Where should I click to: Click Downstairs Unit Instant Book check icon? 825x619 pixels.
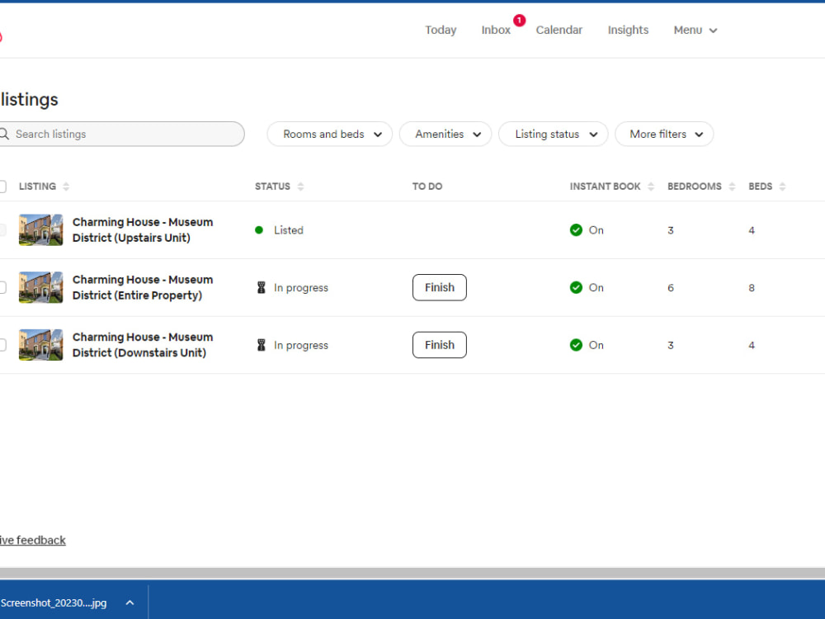(576, 345)
